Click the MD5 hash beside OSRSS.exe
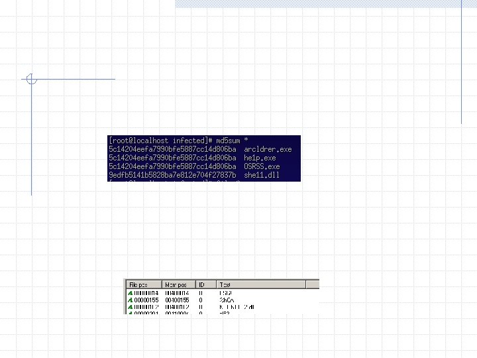Image resolution: width=477 pixels, height=358 pixels. point(172,166)
